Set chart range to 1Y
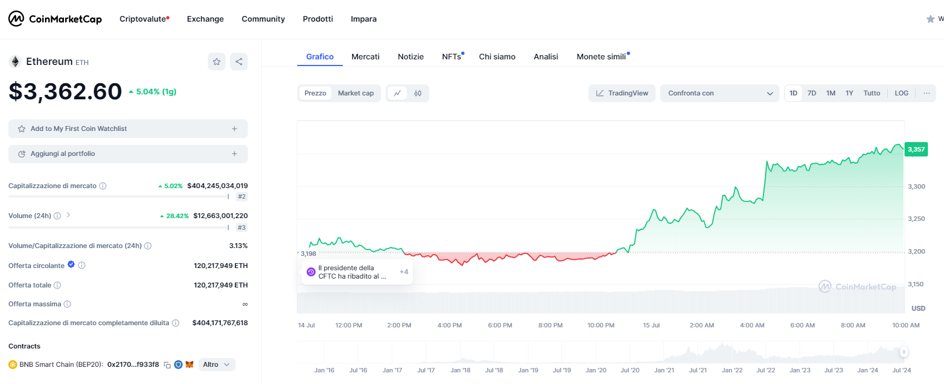This screenshot has height=384, width=944. coord(849,93)
